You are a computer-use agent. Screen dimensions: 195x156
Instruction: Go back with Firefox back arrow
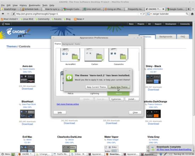click(3, 14)
